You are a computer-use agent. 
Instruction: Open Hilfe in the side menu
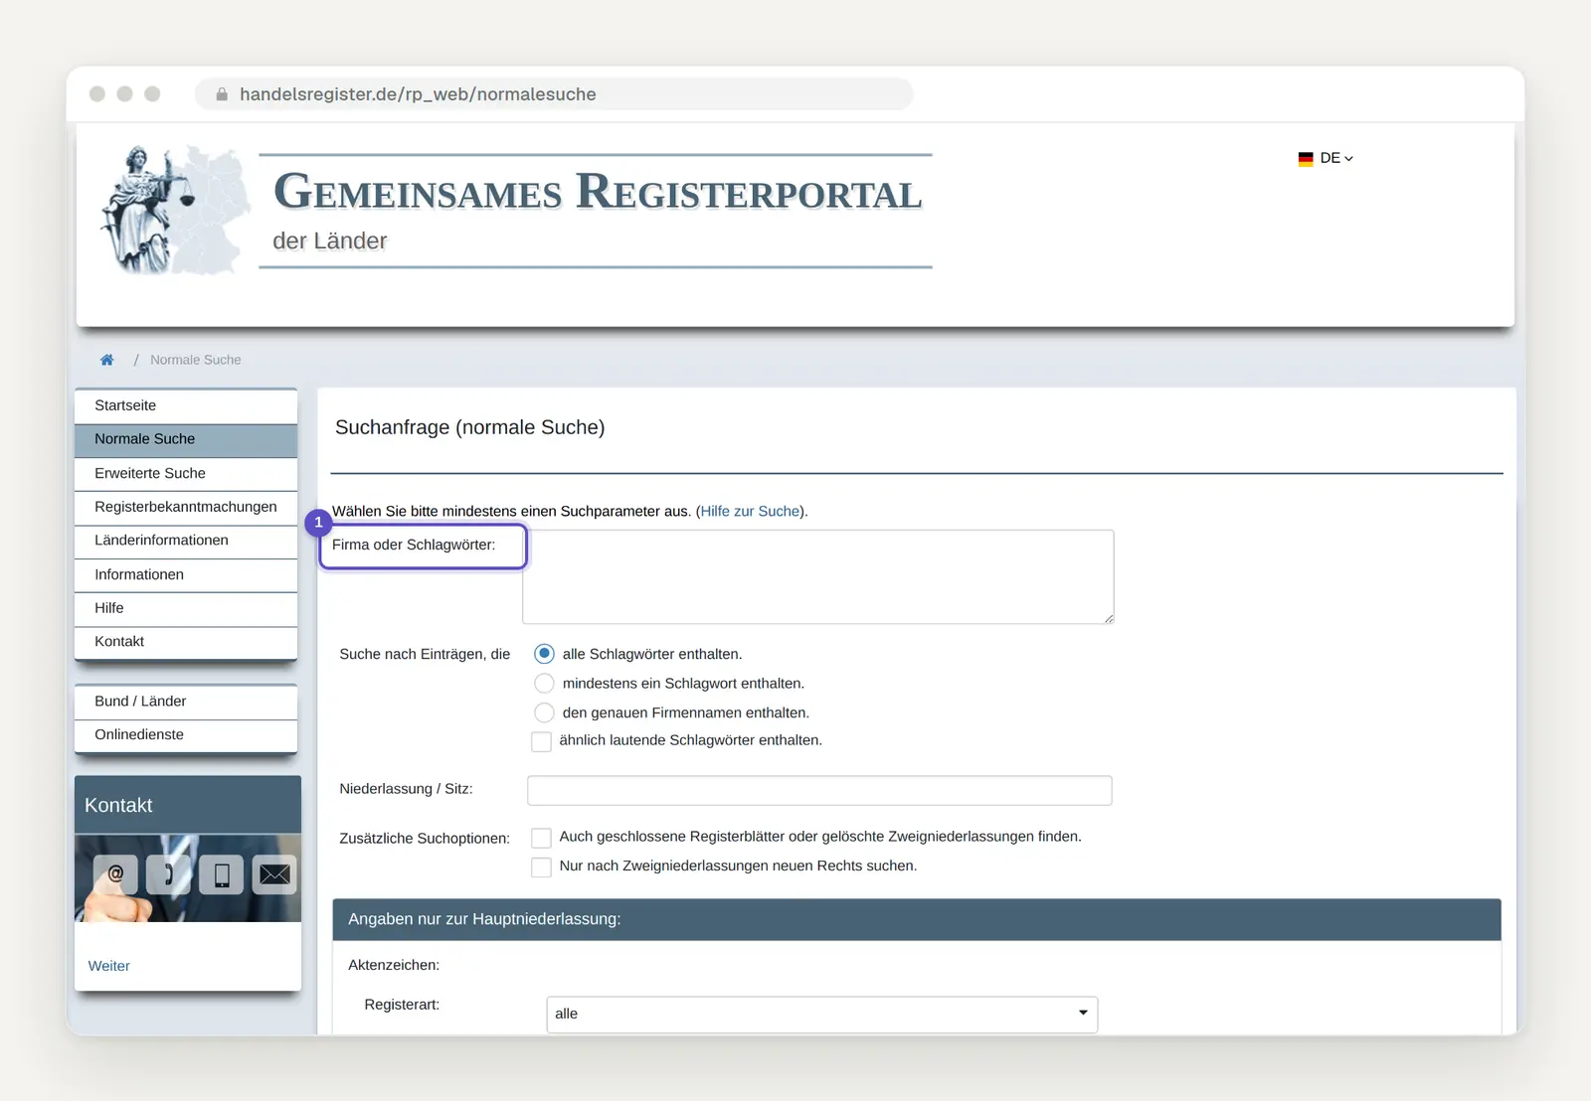186,608
